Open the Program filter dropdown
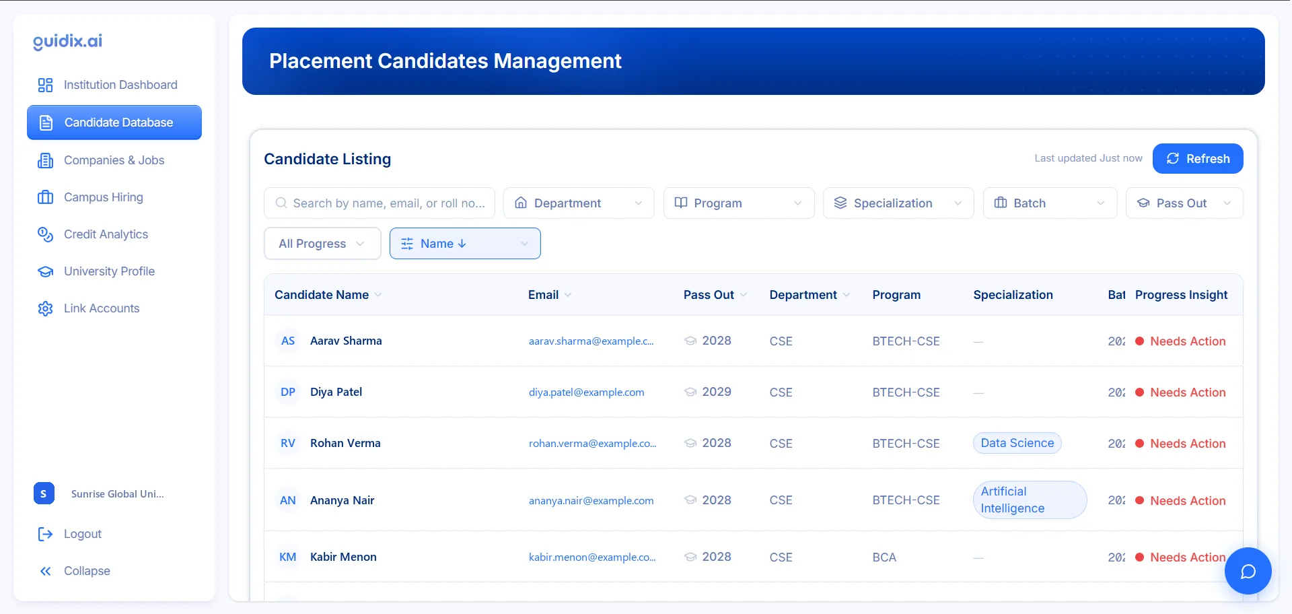This screenshot has width=1292, height=614. click(739, 203)
